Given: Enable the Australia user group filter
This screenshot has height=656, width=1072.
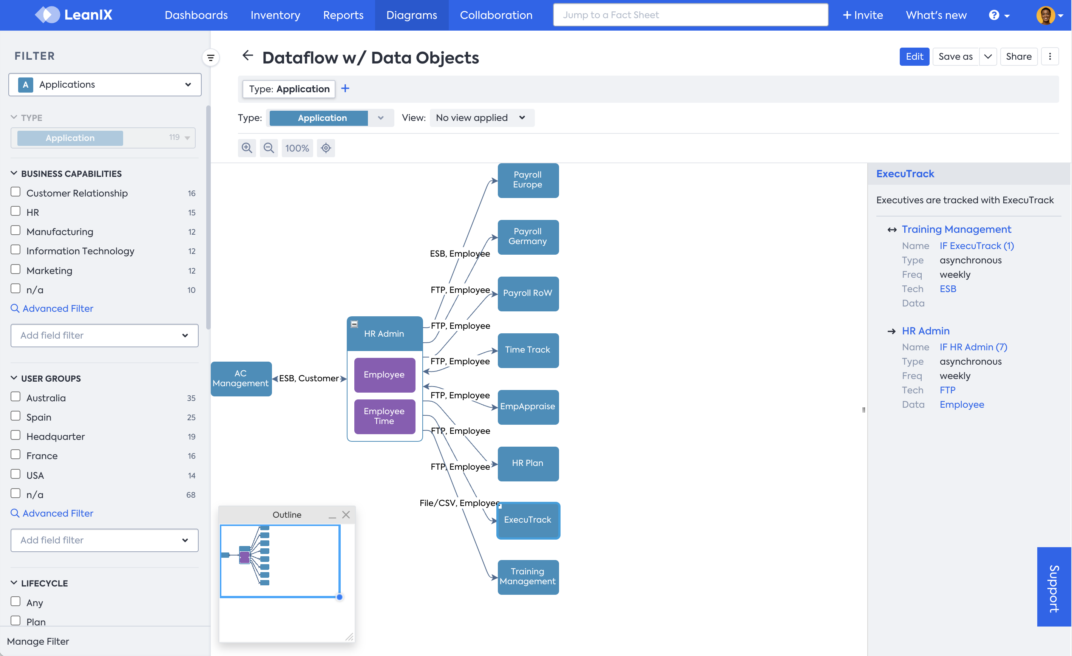Looking at the screenshot, I should [x=15, y=396].
